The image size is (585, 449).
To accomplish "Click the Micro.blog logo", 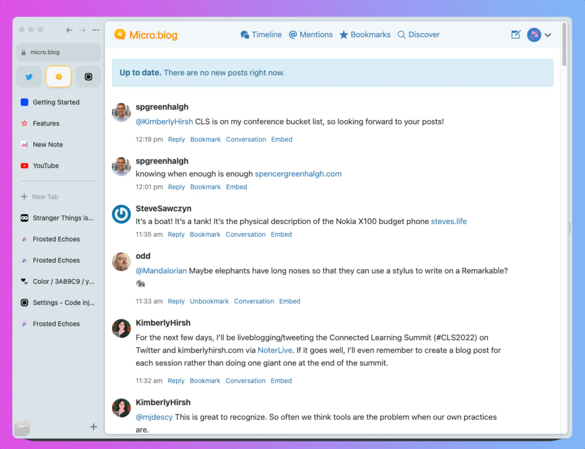I will coord(146,35).
